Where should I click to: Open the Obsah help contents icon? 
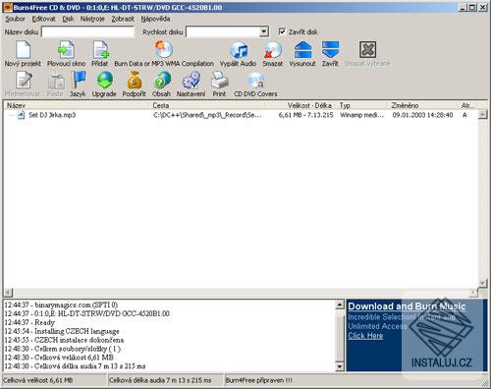point(162,80)
